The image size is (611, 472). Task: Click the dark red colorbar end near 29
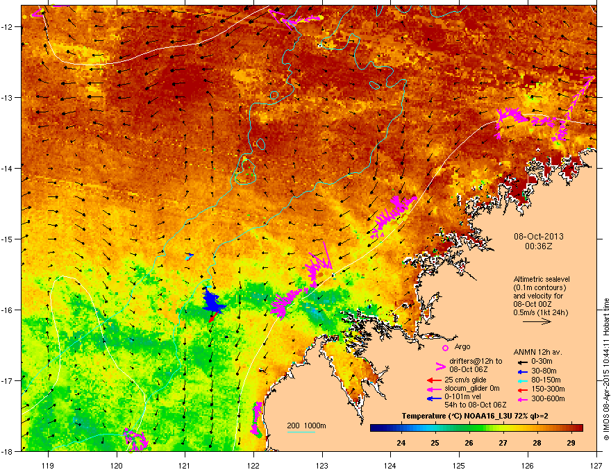click(x=577, y=428)
